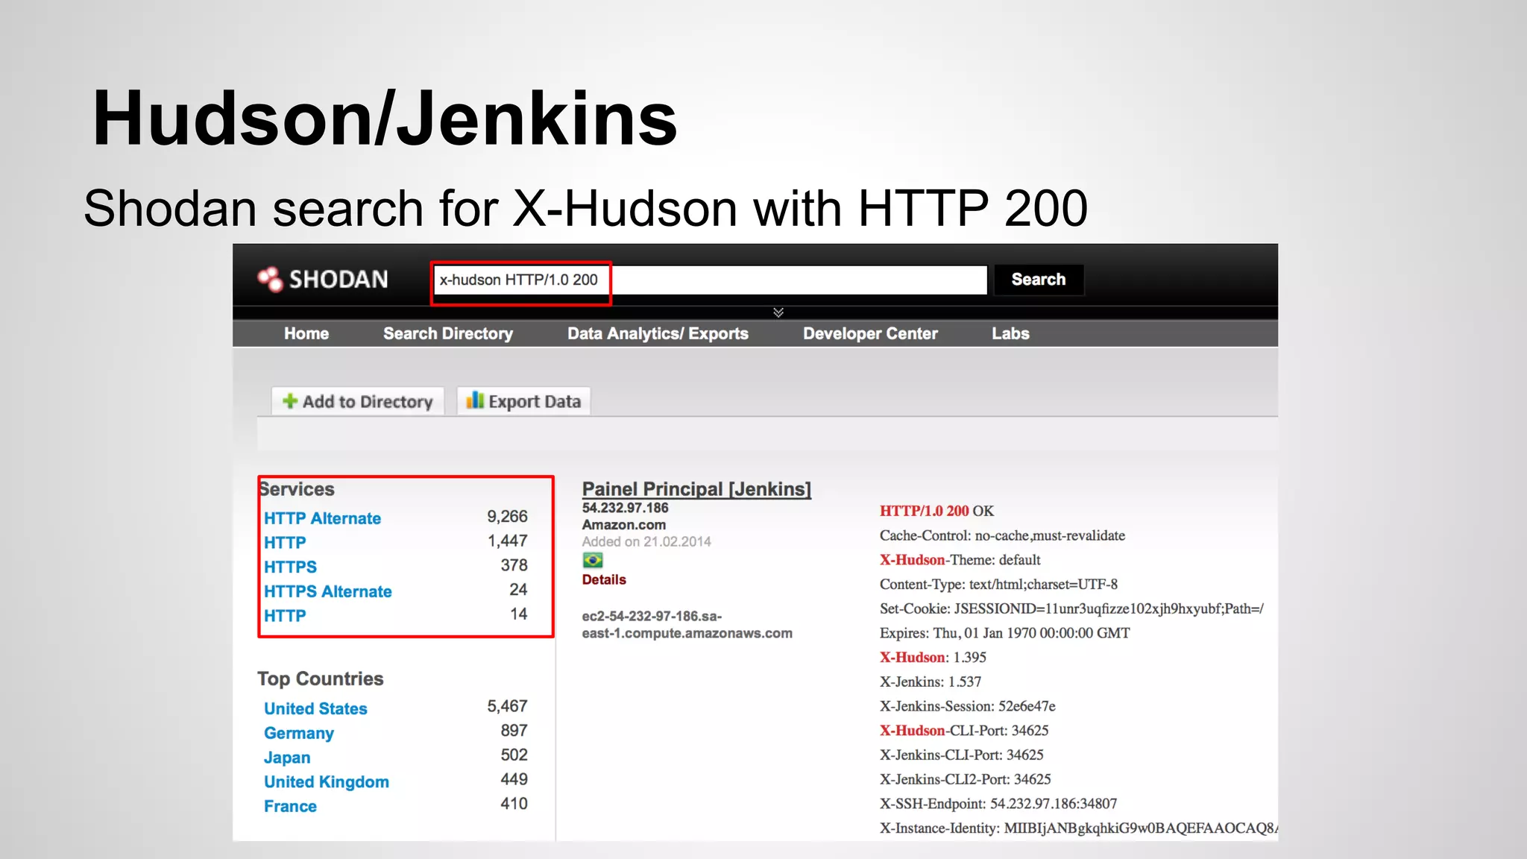
Task: Click the 'X-Hudson-CLI-Port: 34625' line
Action: pyautogui.click(x=964, y=731)
